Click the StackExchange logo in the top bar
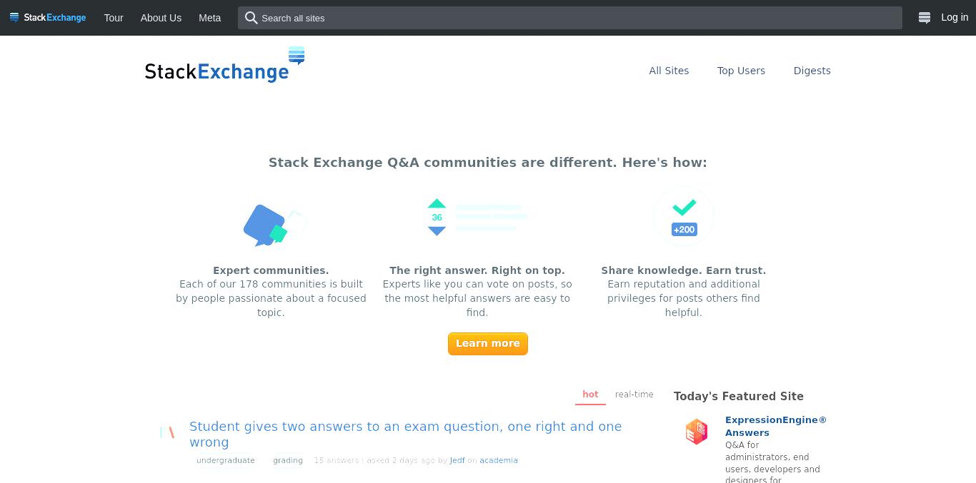 [48, 18]
